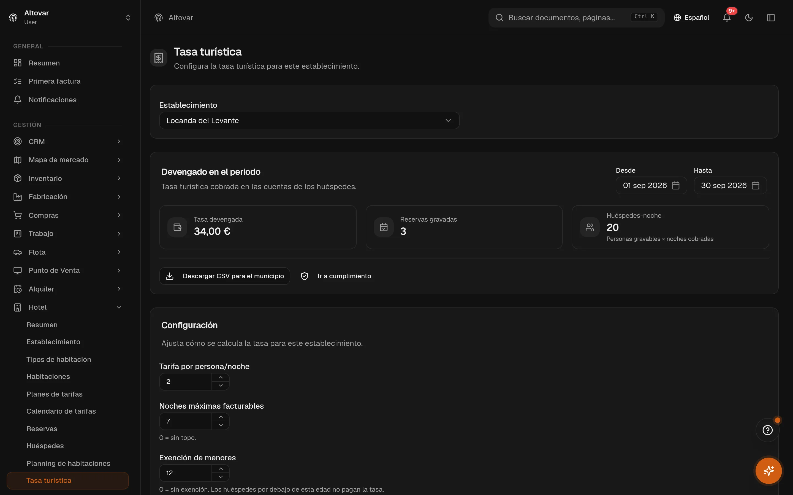Open the Desde calendar icon
793x495 pixels.
(675, 185)
